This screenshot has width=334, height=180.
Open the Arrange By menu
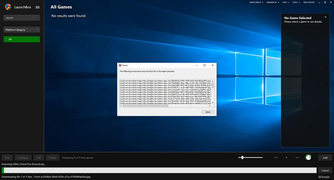(273, 2)
